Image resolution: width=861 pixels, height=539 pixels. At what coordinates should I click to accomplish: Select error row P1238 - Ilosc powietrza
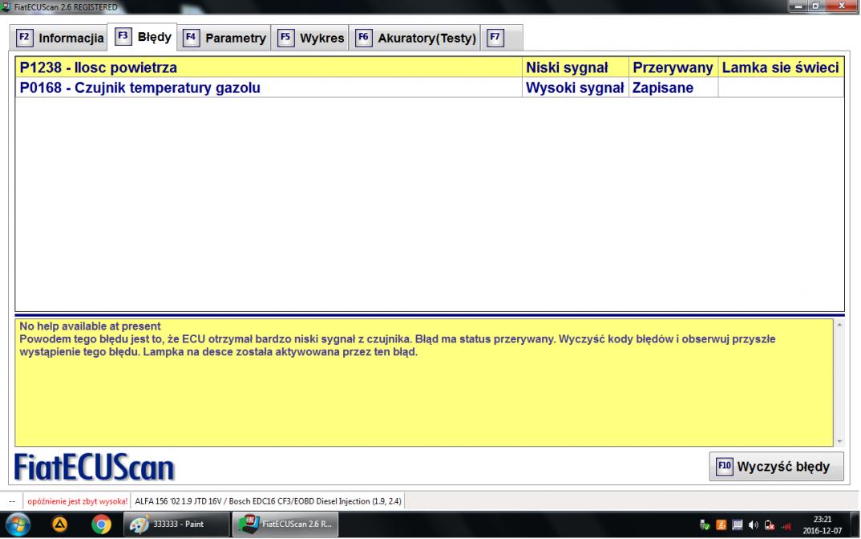pos(430,67)
